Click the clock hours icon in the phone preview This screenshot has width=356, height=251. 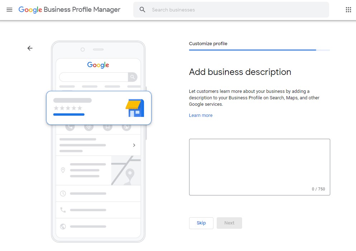63,194
